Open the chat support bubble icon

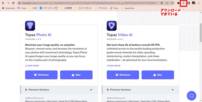click(x=191, y=95)
